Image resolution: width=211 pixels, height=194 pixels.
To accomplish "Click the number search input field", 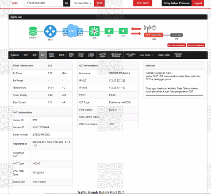I will click(43, 3).
